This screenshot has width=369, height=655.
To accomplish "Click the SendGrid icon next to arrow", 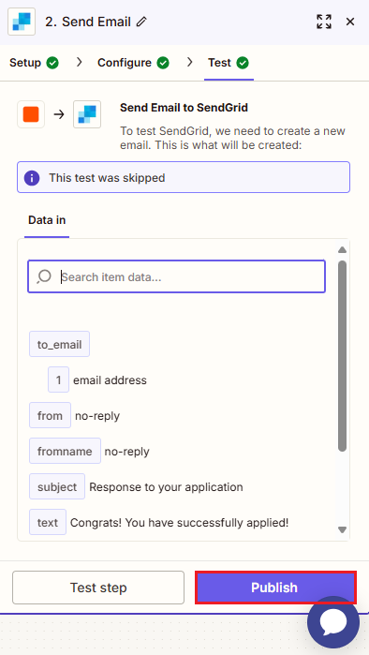I will pyautogui.click(x=87, y=114).
